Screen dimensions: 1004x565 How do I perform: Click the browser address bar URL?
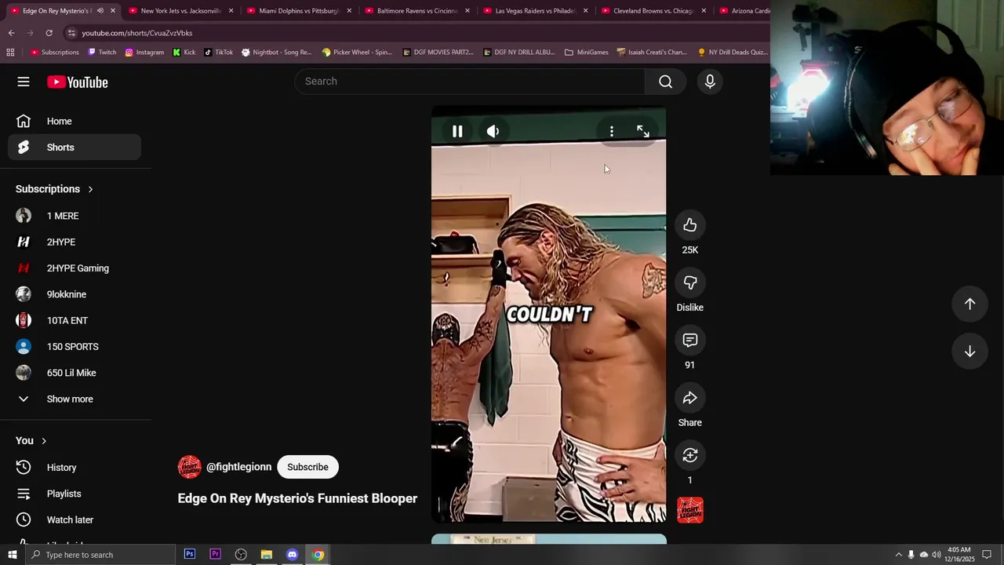pos(137,33)
